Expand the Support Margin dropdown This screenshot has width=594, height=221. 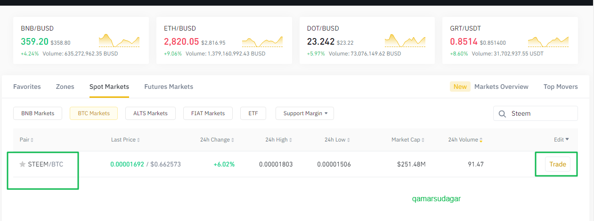pyautogui.click(x=305, y=113)
